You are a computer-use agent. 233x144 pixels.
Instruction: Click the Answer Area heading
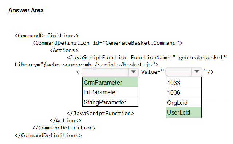tap(26, 11)
